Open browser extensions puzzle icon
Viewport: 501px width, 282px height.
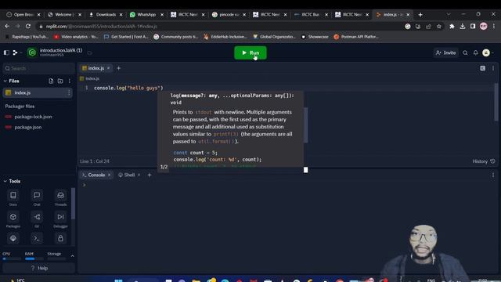click(452, 26)
